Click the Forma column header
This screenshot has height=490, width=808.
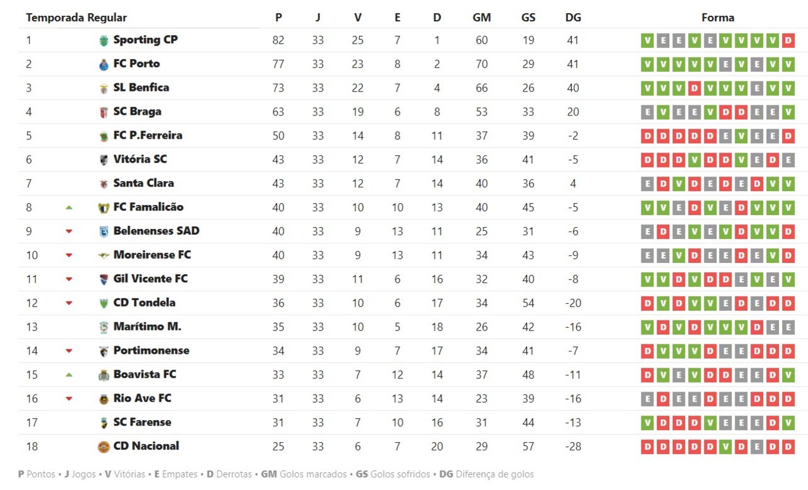pyautogui.click(x=718, y=18)
